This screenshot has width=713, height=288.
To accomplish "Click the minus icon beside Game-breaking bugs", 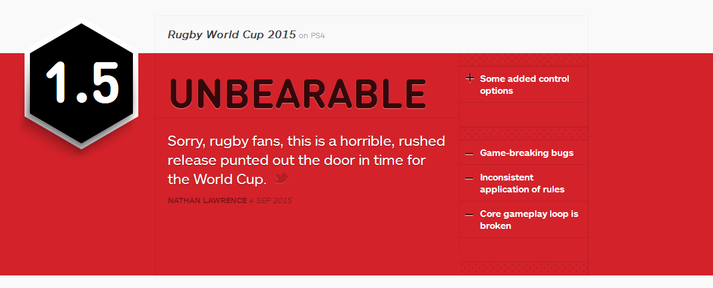I will [469, 154].
